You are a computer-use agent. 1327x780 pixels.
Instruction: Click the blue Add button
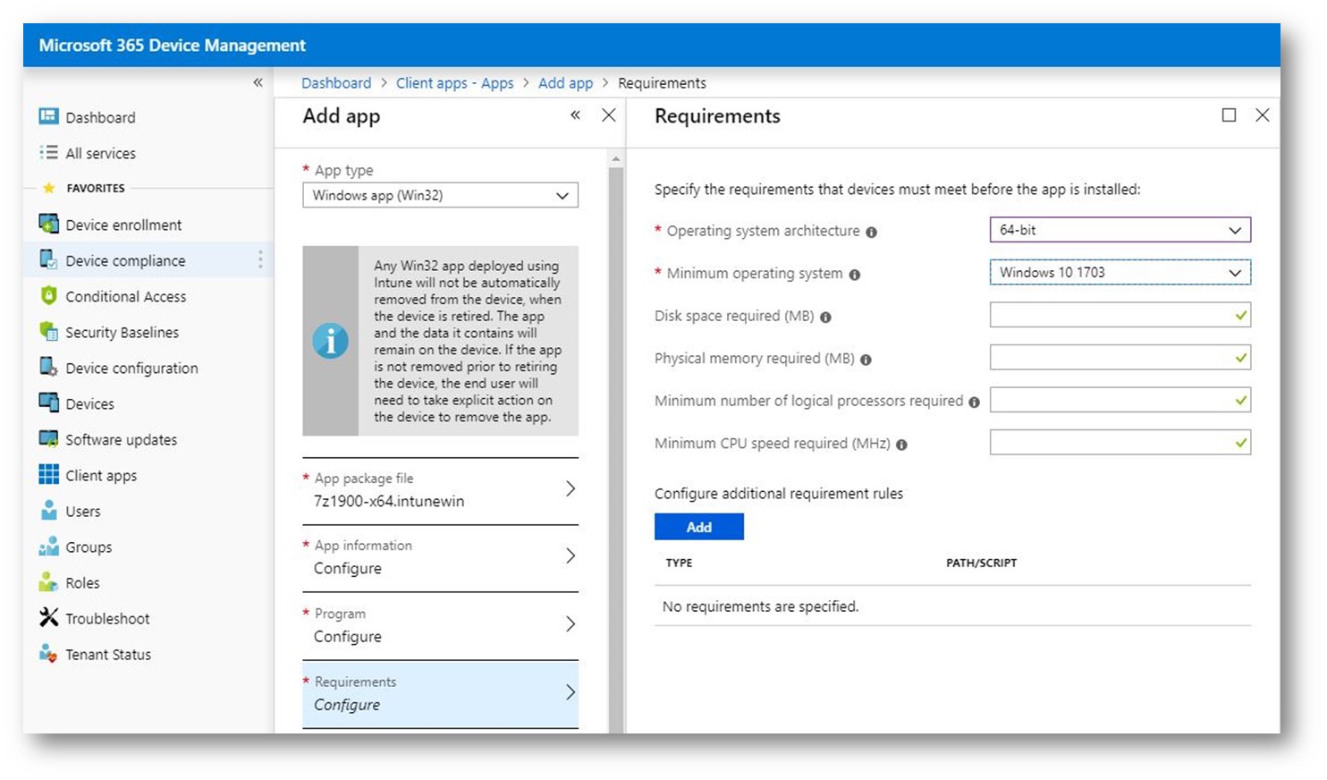coord(698,527)
